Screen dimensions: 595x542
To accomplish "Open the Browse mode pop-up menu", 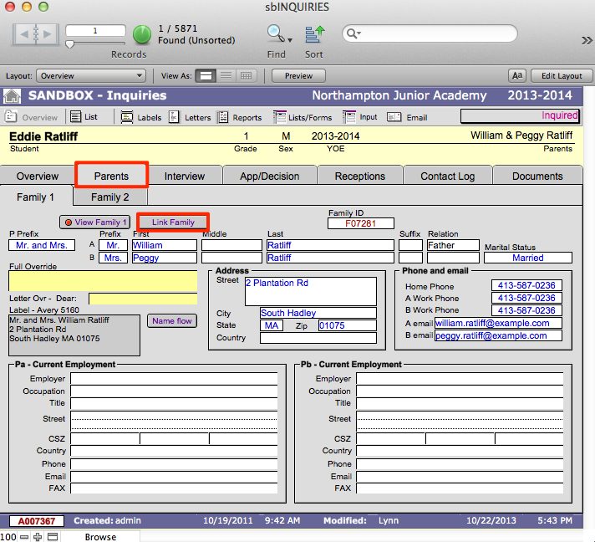I will [100, 536].
